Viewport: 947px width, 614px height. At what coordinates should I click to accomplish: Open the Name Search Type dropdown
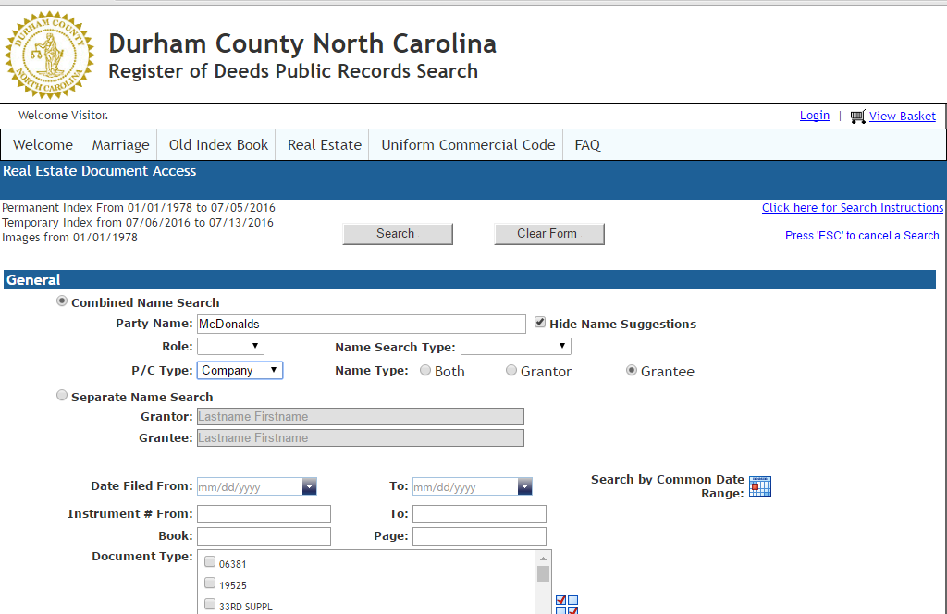(x=515, y=346)
